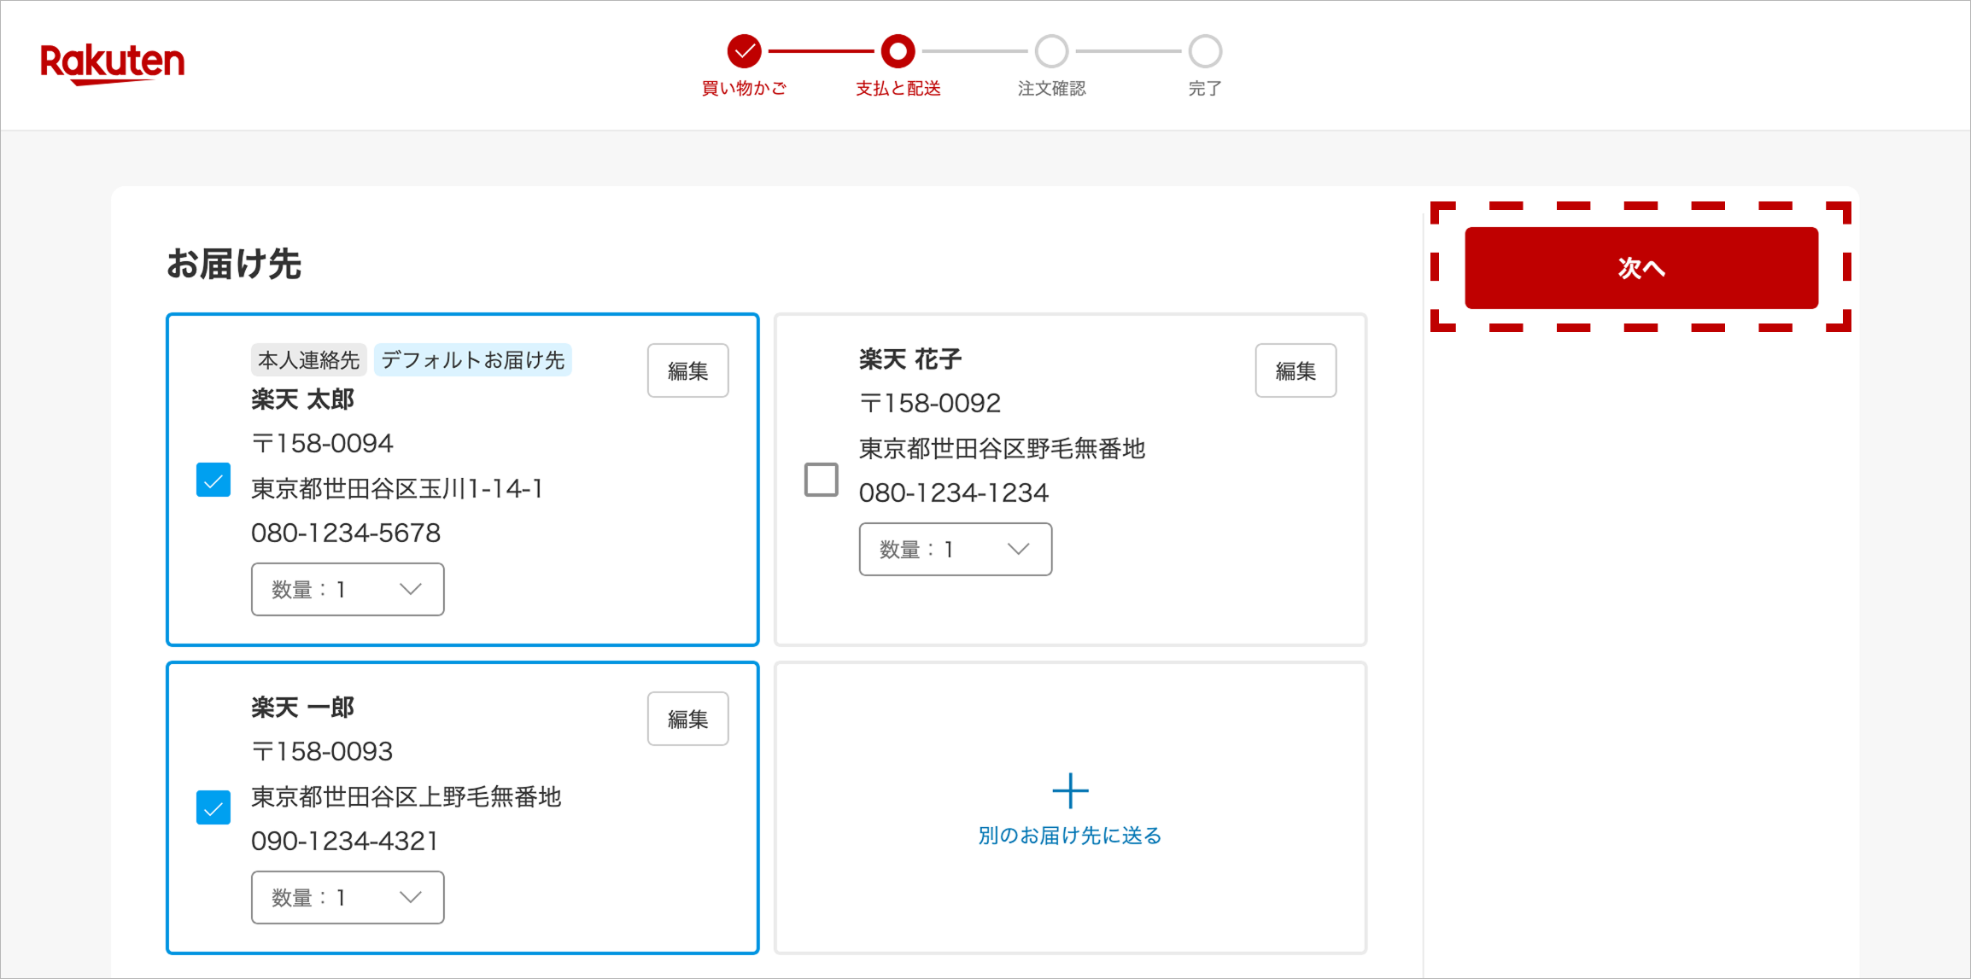Screen dimensions: 1971x979
Task: Click 別のお届け先に送る link
Action: click(x=1070, y=836)
